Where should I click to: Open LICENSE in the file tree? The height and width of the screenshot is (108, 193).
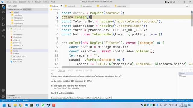[x=16, y=54]
